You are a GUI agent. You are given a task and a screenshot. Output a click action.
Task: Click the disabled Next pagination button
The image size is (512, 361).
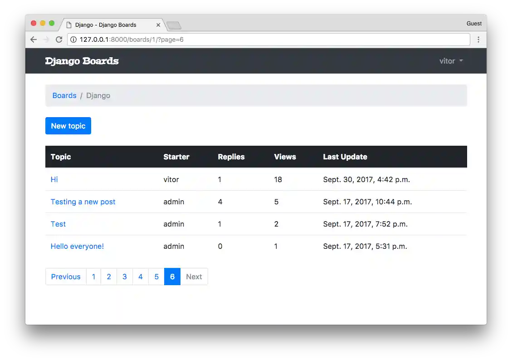(194, 277)
